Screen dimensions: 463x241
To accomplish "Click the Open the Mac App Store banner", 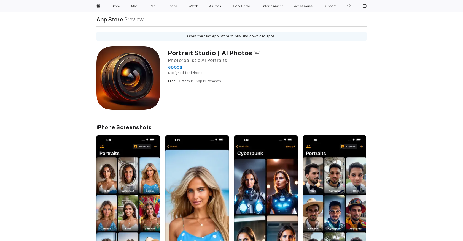I will 232,36.
